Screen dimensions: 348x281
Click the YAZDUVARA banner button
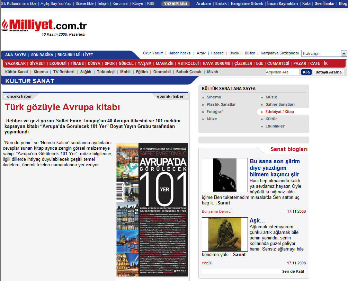coord(175,4)
